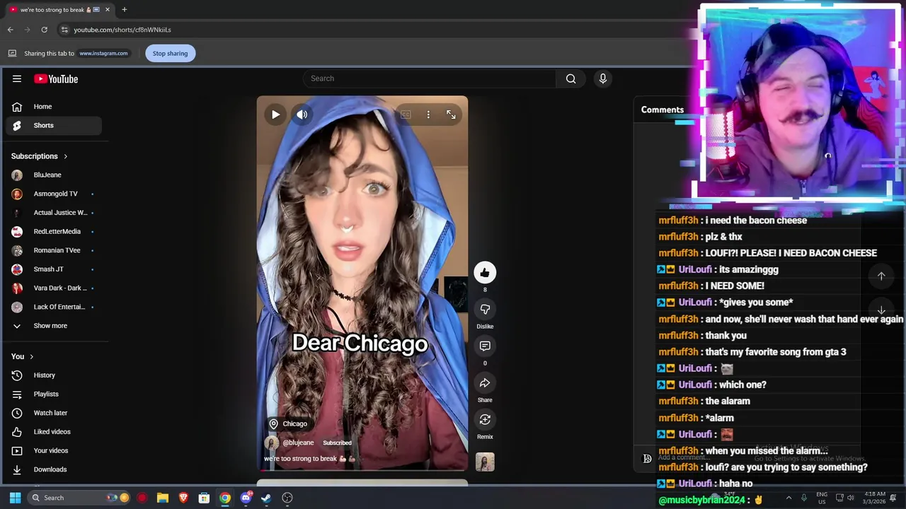
Task: Start voice search with the microphone icon
Action: tap(603, 78)
